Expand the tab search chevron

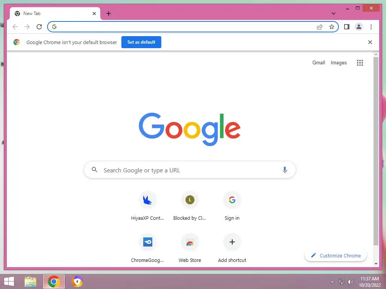(333, 14)
